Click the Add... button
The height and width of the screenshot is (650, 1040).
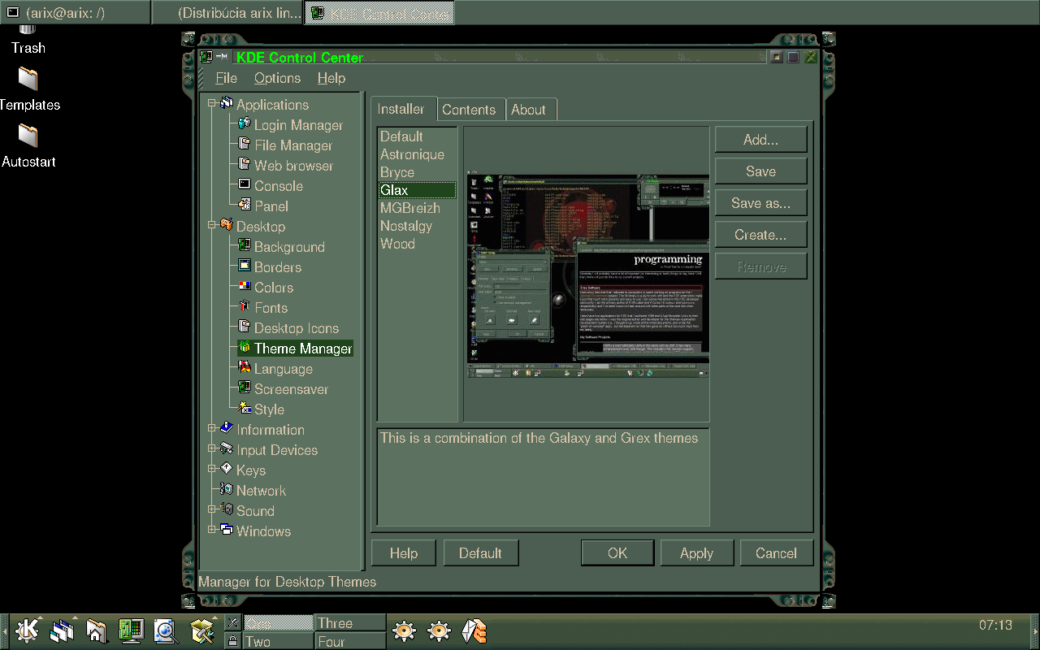pos(760,140)
